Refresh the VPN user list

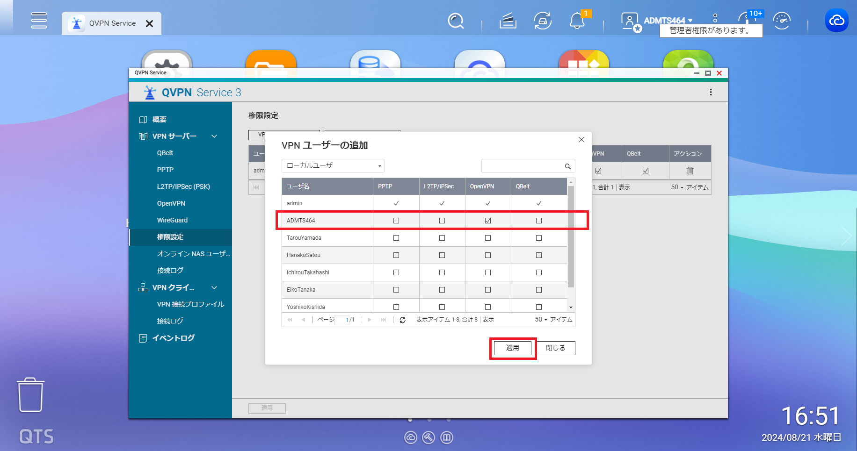click(x=402, y=320)
